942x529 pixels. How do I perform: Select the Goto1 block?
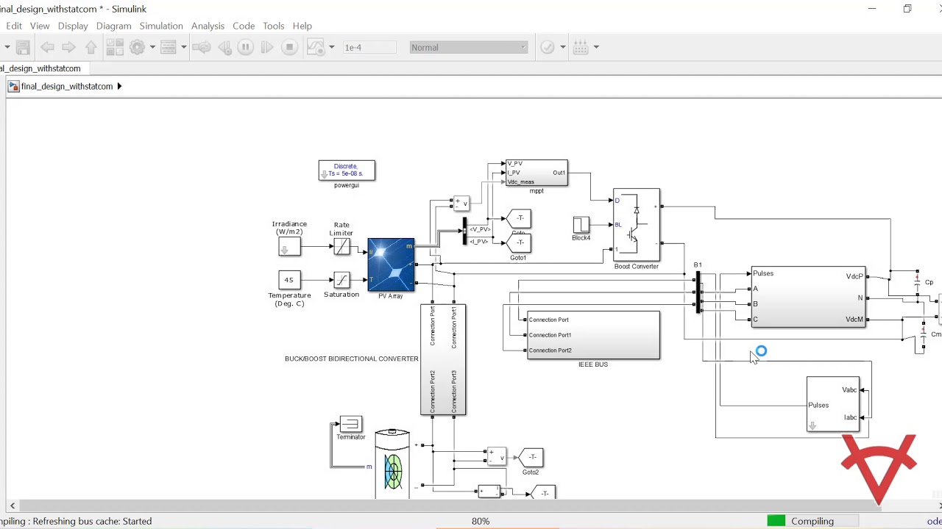click(x=519, y=242)
